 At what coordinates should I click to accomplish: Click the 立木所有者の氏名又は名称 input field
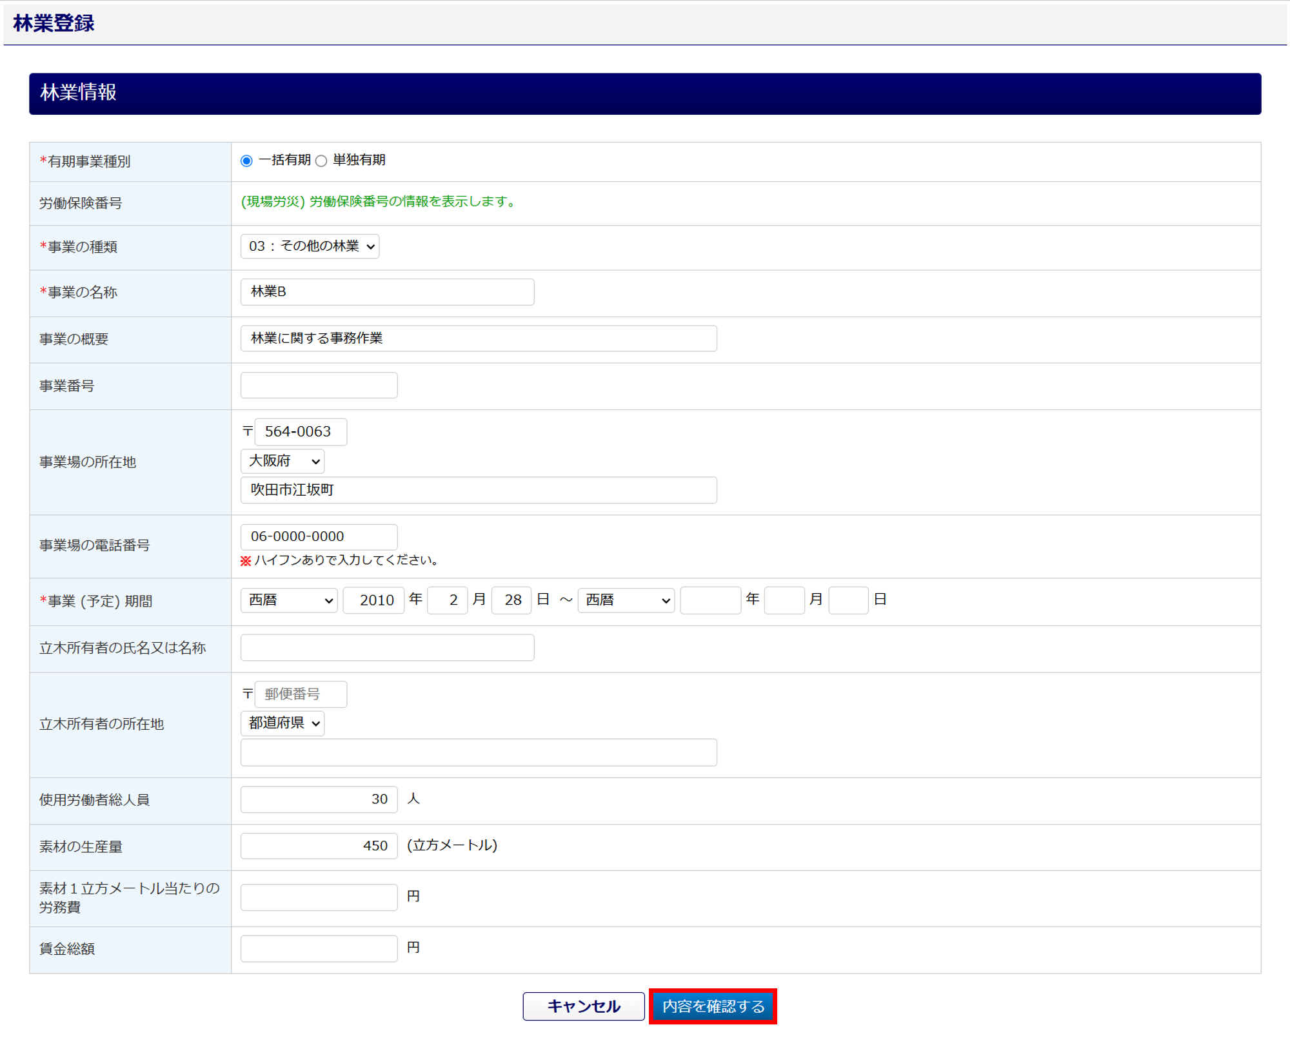387,647
